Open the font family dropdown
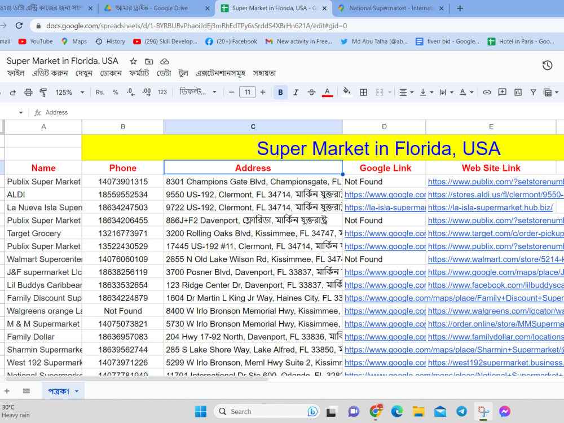This screenshot has height=423, width=564. (x=198, y=92)
